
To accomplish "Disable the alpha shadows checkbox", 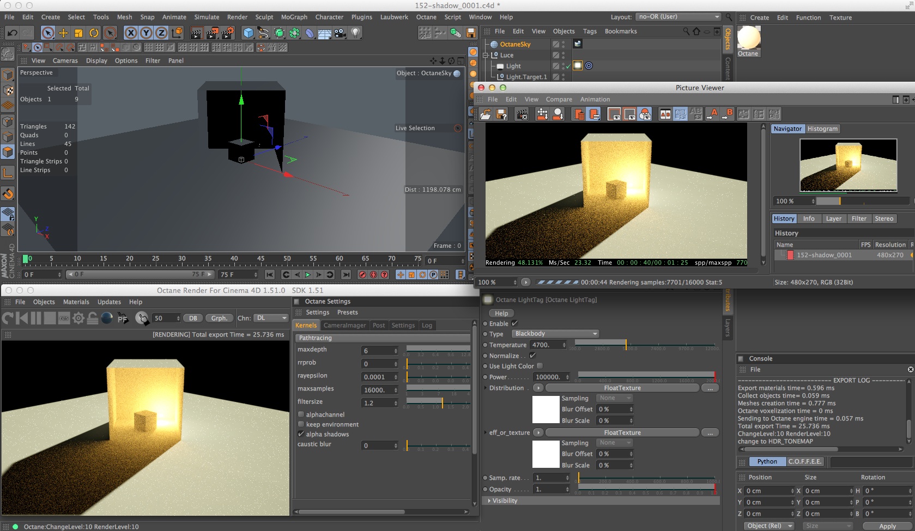I will (x=301, y=434).
